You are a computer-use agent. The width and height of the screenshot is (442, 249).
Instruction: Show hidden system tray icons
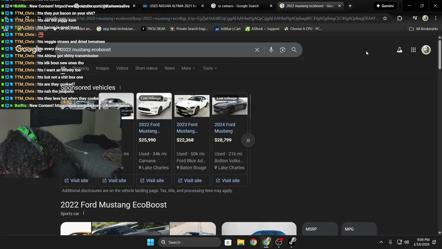[x=381, y=242]
